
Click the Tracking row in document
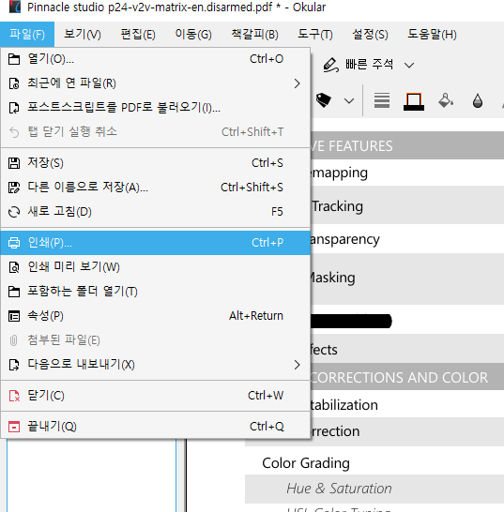(407, 206)
